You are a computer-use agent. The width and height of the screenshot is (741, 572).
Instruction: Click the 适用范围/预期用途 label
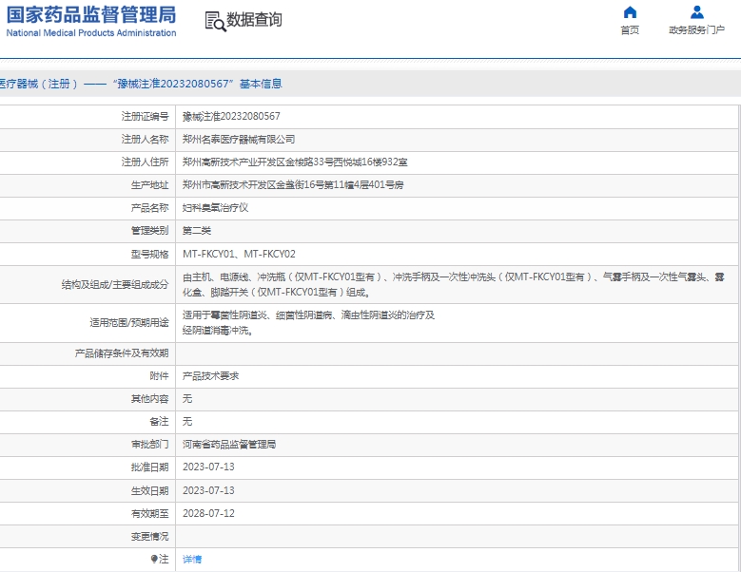tap(129, 323)
